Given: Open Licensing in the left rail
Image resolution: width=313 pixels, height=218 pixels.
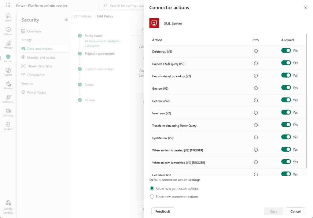Looking at the screenshot, I should click(x=8, y=113).
